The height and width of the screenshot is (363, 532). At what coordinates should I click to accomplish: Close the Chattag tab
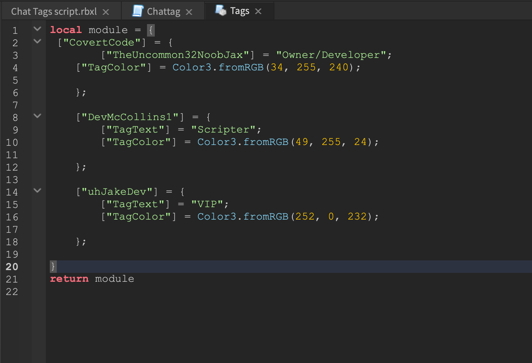(x=189, y=11)
